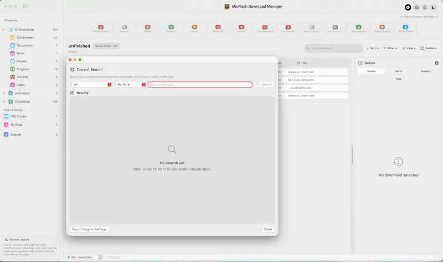Open the All provider dropdown

click(92, 85)
